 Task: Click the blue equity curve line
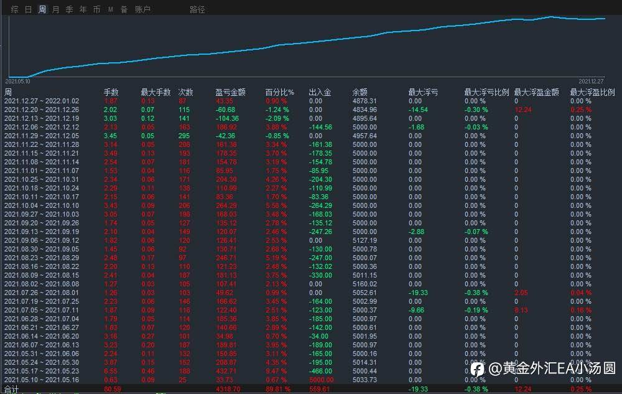tap(308, 42)
